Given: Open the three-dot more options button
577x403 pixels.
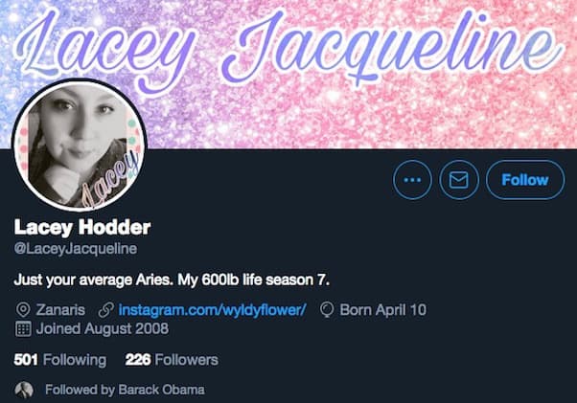Looking at the screenshot, I should (412, 180).
